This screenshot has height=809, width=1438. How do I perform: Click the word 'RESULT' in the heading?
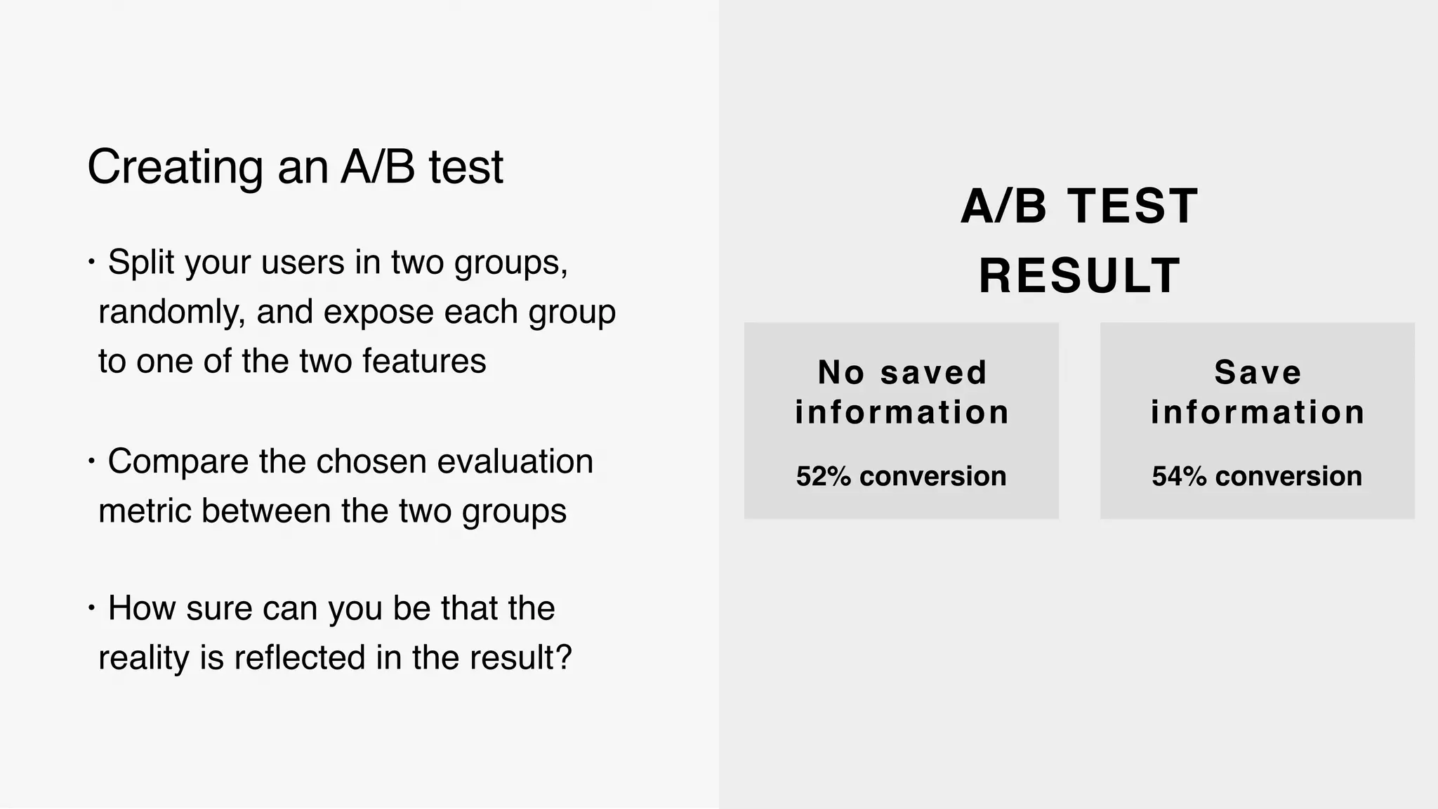pos(1079,275)
